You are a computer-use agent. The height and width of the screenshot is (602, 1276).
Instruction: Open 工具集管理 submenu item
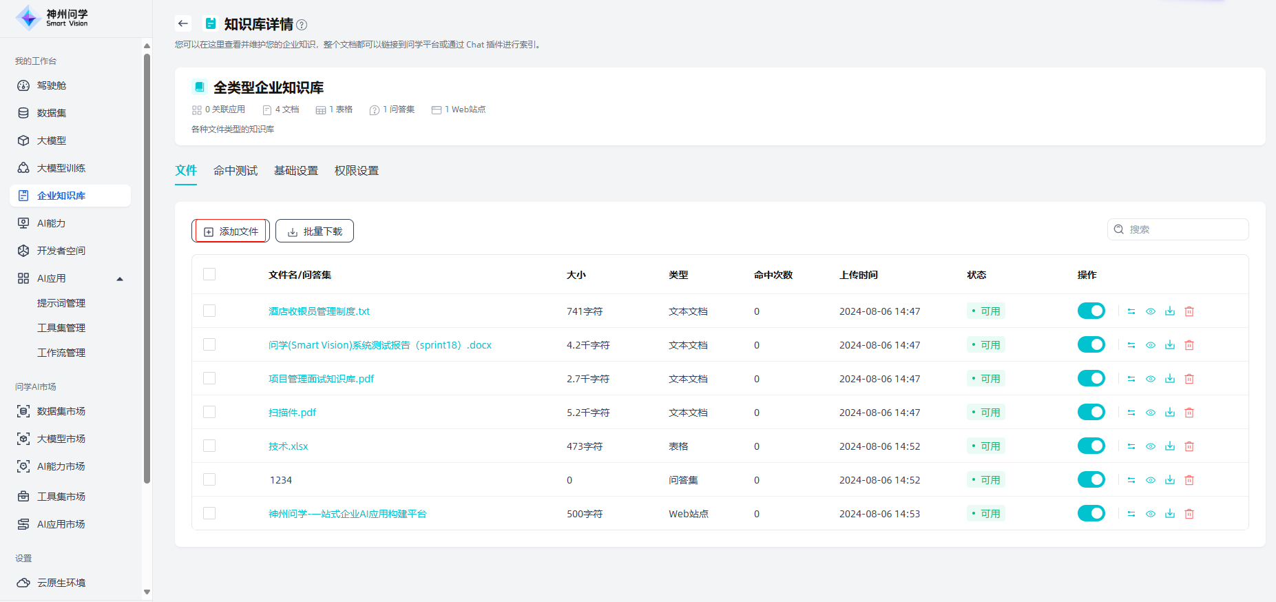tap(61, 328)
